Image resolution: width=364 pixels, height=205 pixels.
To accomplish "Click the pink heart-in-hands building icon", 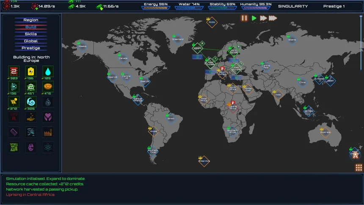I will (48, 117).
